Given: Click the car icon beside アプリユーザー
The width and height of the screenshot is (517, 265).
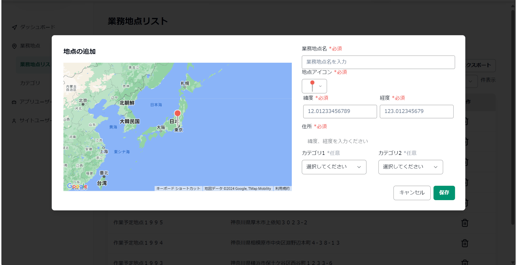Looking at the screenshot, I should [x=14, y=102].
